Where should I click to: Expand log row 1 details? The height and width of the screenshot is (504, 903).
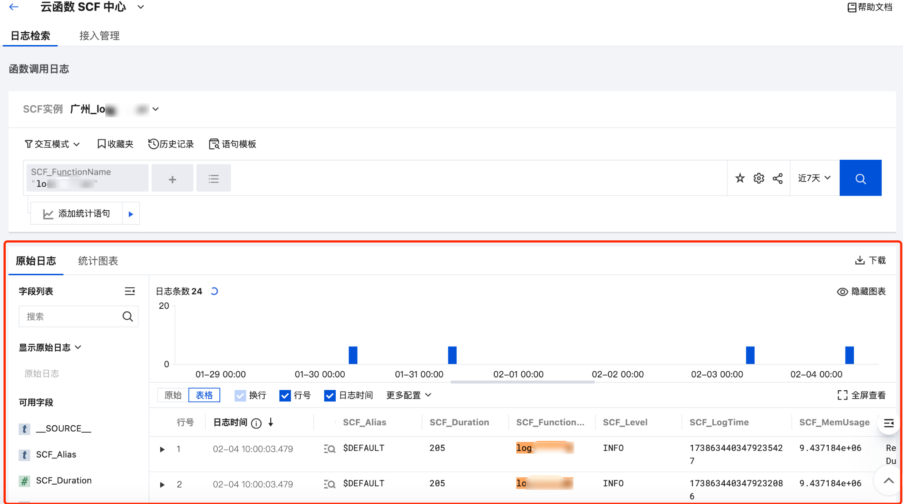coord(162,449)
